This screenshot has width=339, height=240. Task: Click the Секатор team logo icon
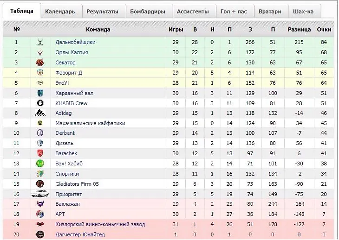(40, 63)
